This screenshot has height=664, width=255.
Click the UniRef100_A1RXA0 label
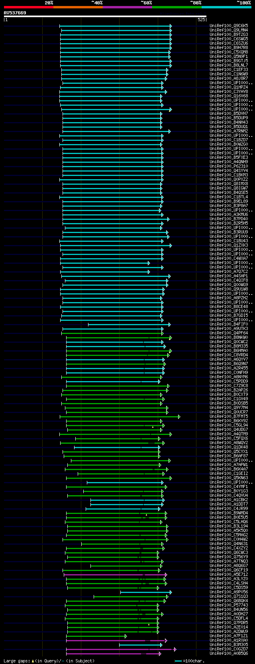[x=229, y=640]
